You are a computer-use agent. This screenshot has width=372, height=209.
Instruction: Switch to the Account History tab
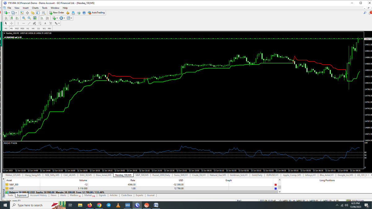coord(38,195)
